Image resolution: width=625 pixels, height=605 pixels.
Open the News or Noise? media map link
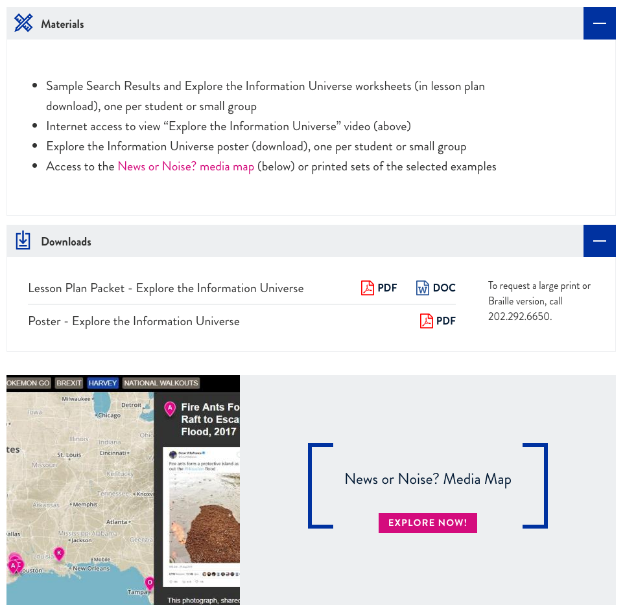pos(185,166)
